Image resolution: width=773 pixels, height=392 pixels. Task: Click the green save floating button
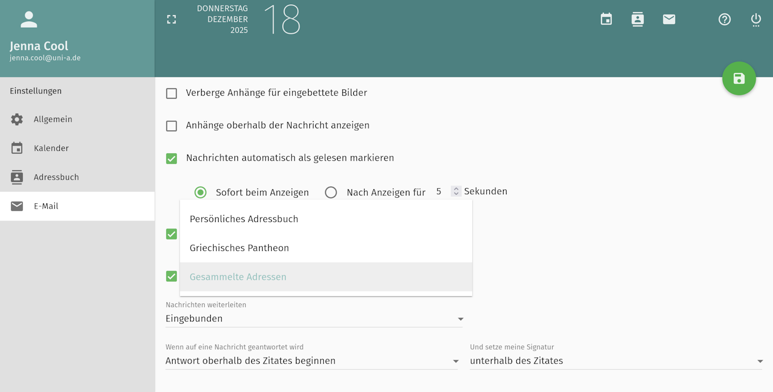[739, 78]
